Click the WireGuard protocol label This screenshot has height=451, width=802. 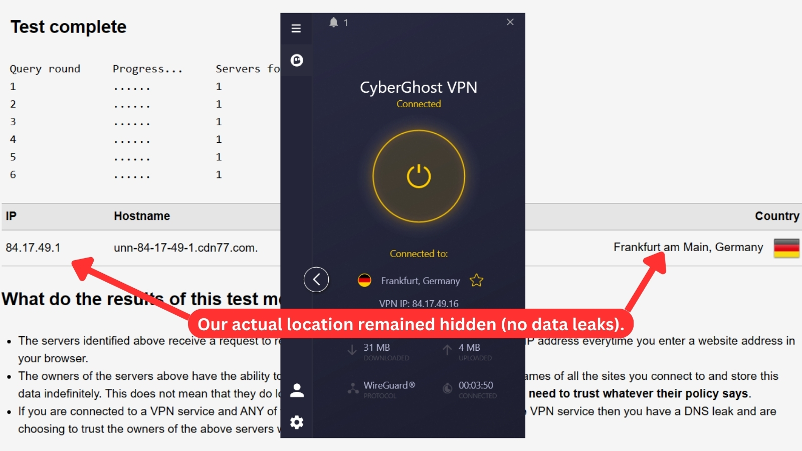pos(389,385)
